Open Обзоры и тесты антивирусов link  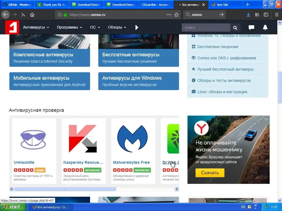pyautogui.click(x=228, y=80)
